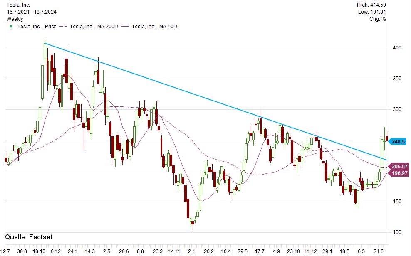Click the 24.6 date marker on the time axis
Viewport: 411px width, 256px height.
click(379, 251)
